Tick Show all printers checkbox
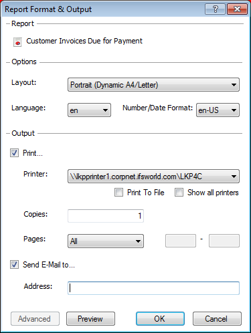The image size is (251, 333). 179,192
